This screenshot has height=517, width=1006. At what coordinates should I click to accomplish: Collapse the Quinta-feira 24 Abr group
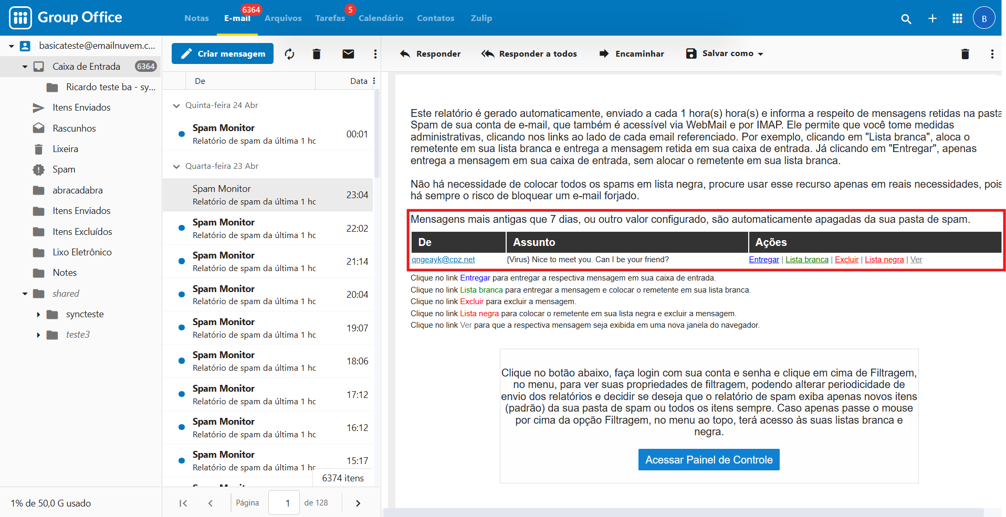point(176,105)
